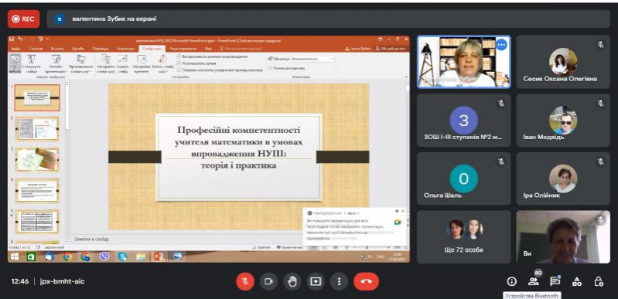This screenshot has width=618, height=299.
Task: Toggle the camera button in the call bar
Action: click(269, 281)
